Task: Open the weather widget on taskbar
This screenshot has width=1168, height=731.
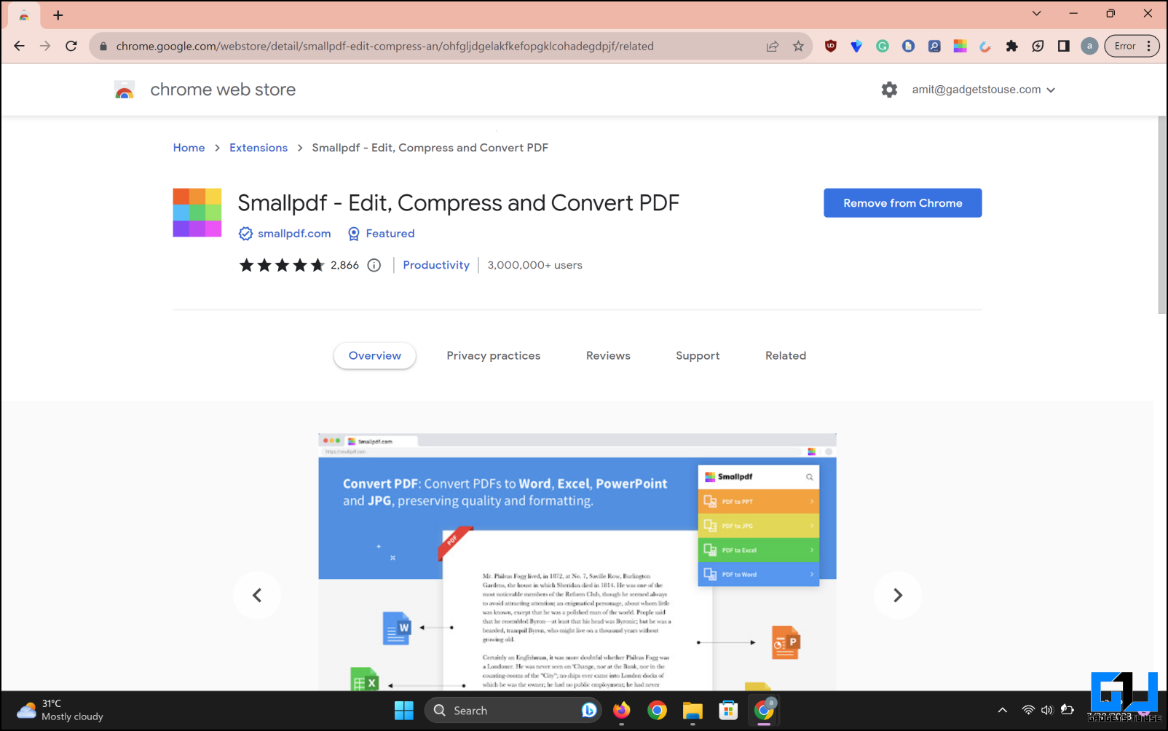Action: click(x=60, y=710)
